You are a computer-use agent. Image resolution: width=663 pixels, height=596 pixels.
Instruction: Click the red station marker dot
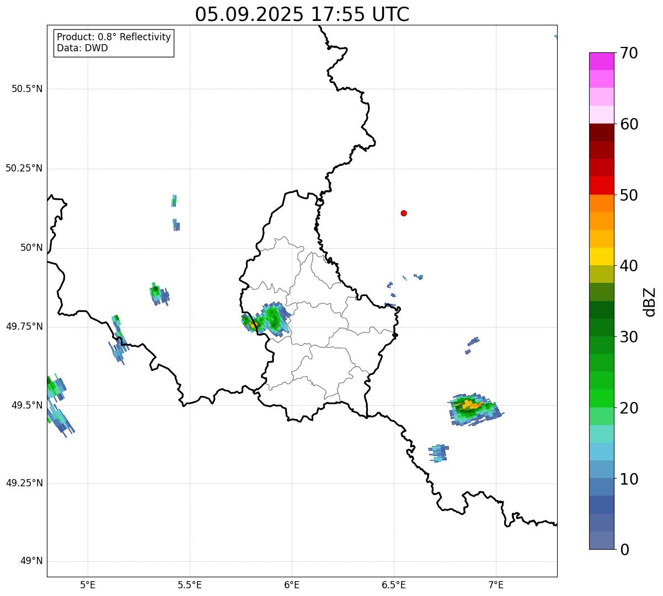pos(404,213)
